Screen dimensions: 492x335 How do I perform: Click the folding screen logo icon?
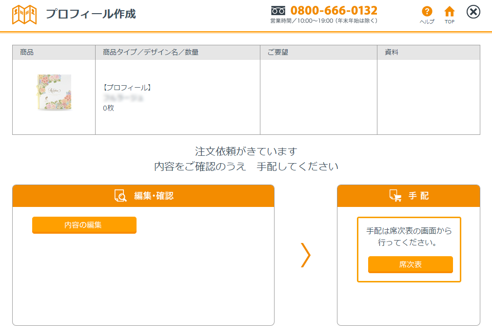pyautogui.click(x=24, y=15)
